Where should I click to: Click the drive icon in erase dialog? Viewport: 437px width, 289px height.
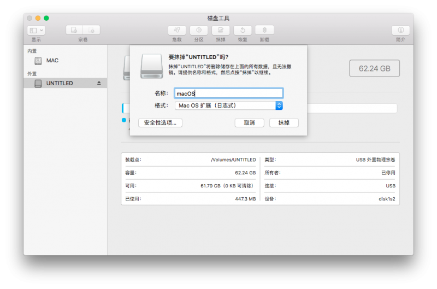click(x=152, y=66)
